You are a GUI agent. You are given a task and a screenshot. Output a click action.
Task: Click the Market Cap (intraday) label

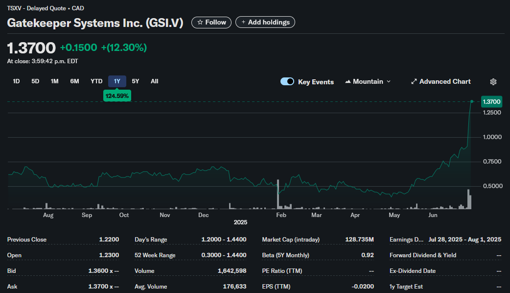(291, 240)
